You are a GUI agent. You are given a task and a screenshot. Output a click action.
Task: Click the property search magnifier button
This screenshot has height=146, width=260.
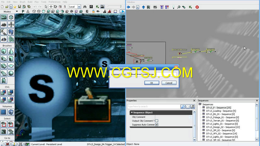tap(183, 107)
